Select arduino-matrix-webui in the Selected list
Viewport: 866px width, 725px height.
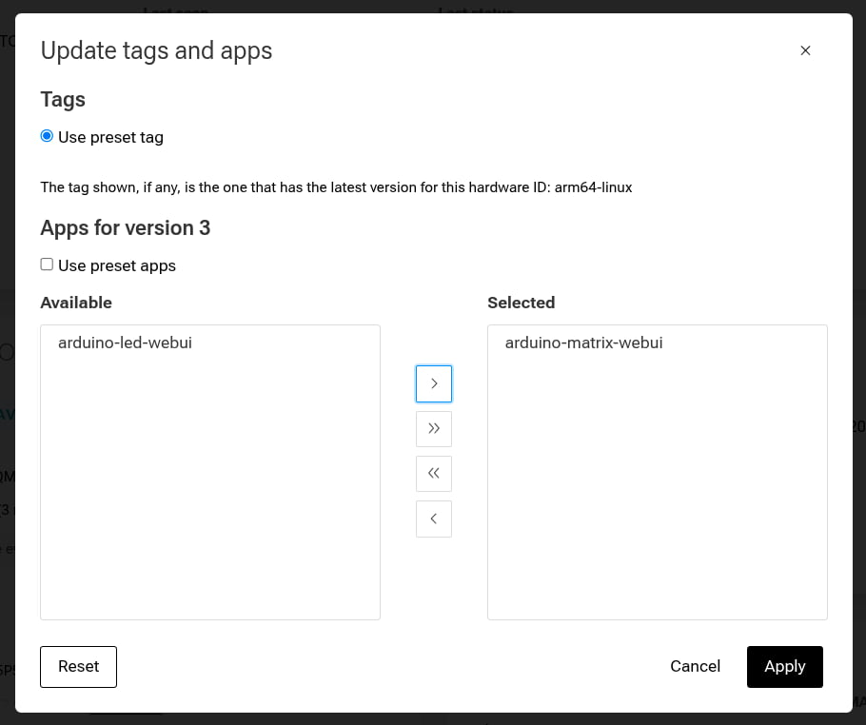coord(582,343)
